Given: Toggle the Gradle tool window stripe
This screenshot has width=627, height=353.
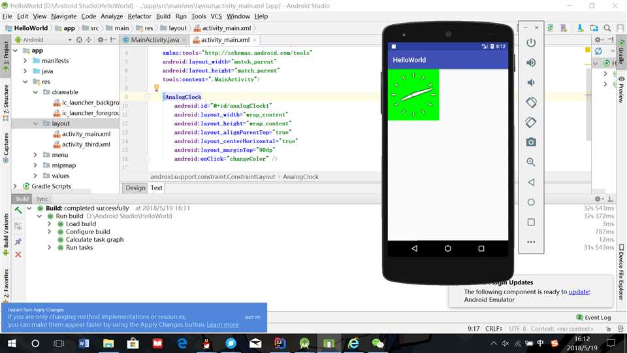Looking at the screenshot, I should [621, 51].
